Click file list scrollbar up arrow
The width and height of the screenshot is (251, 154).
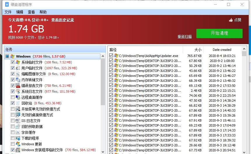(244, 49)
